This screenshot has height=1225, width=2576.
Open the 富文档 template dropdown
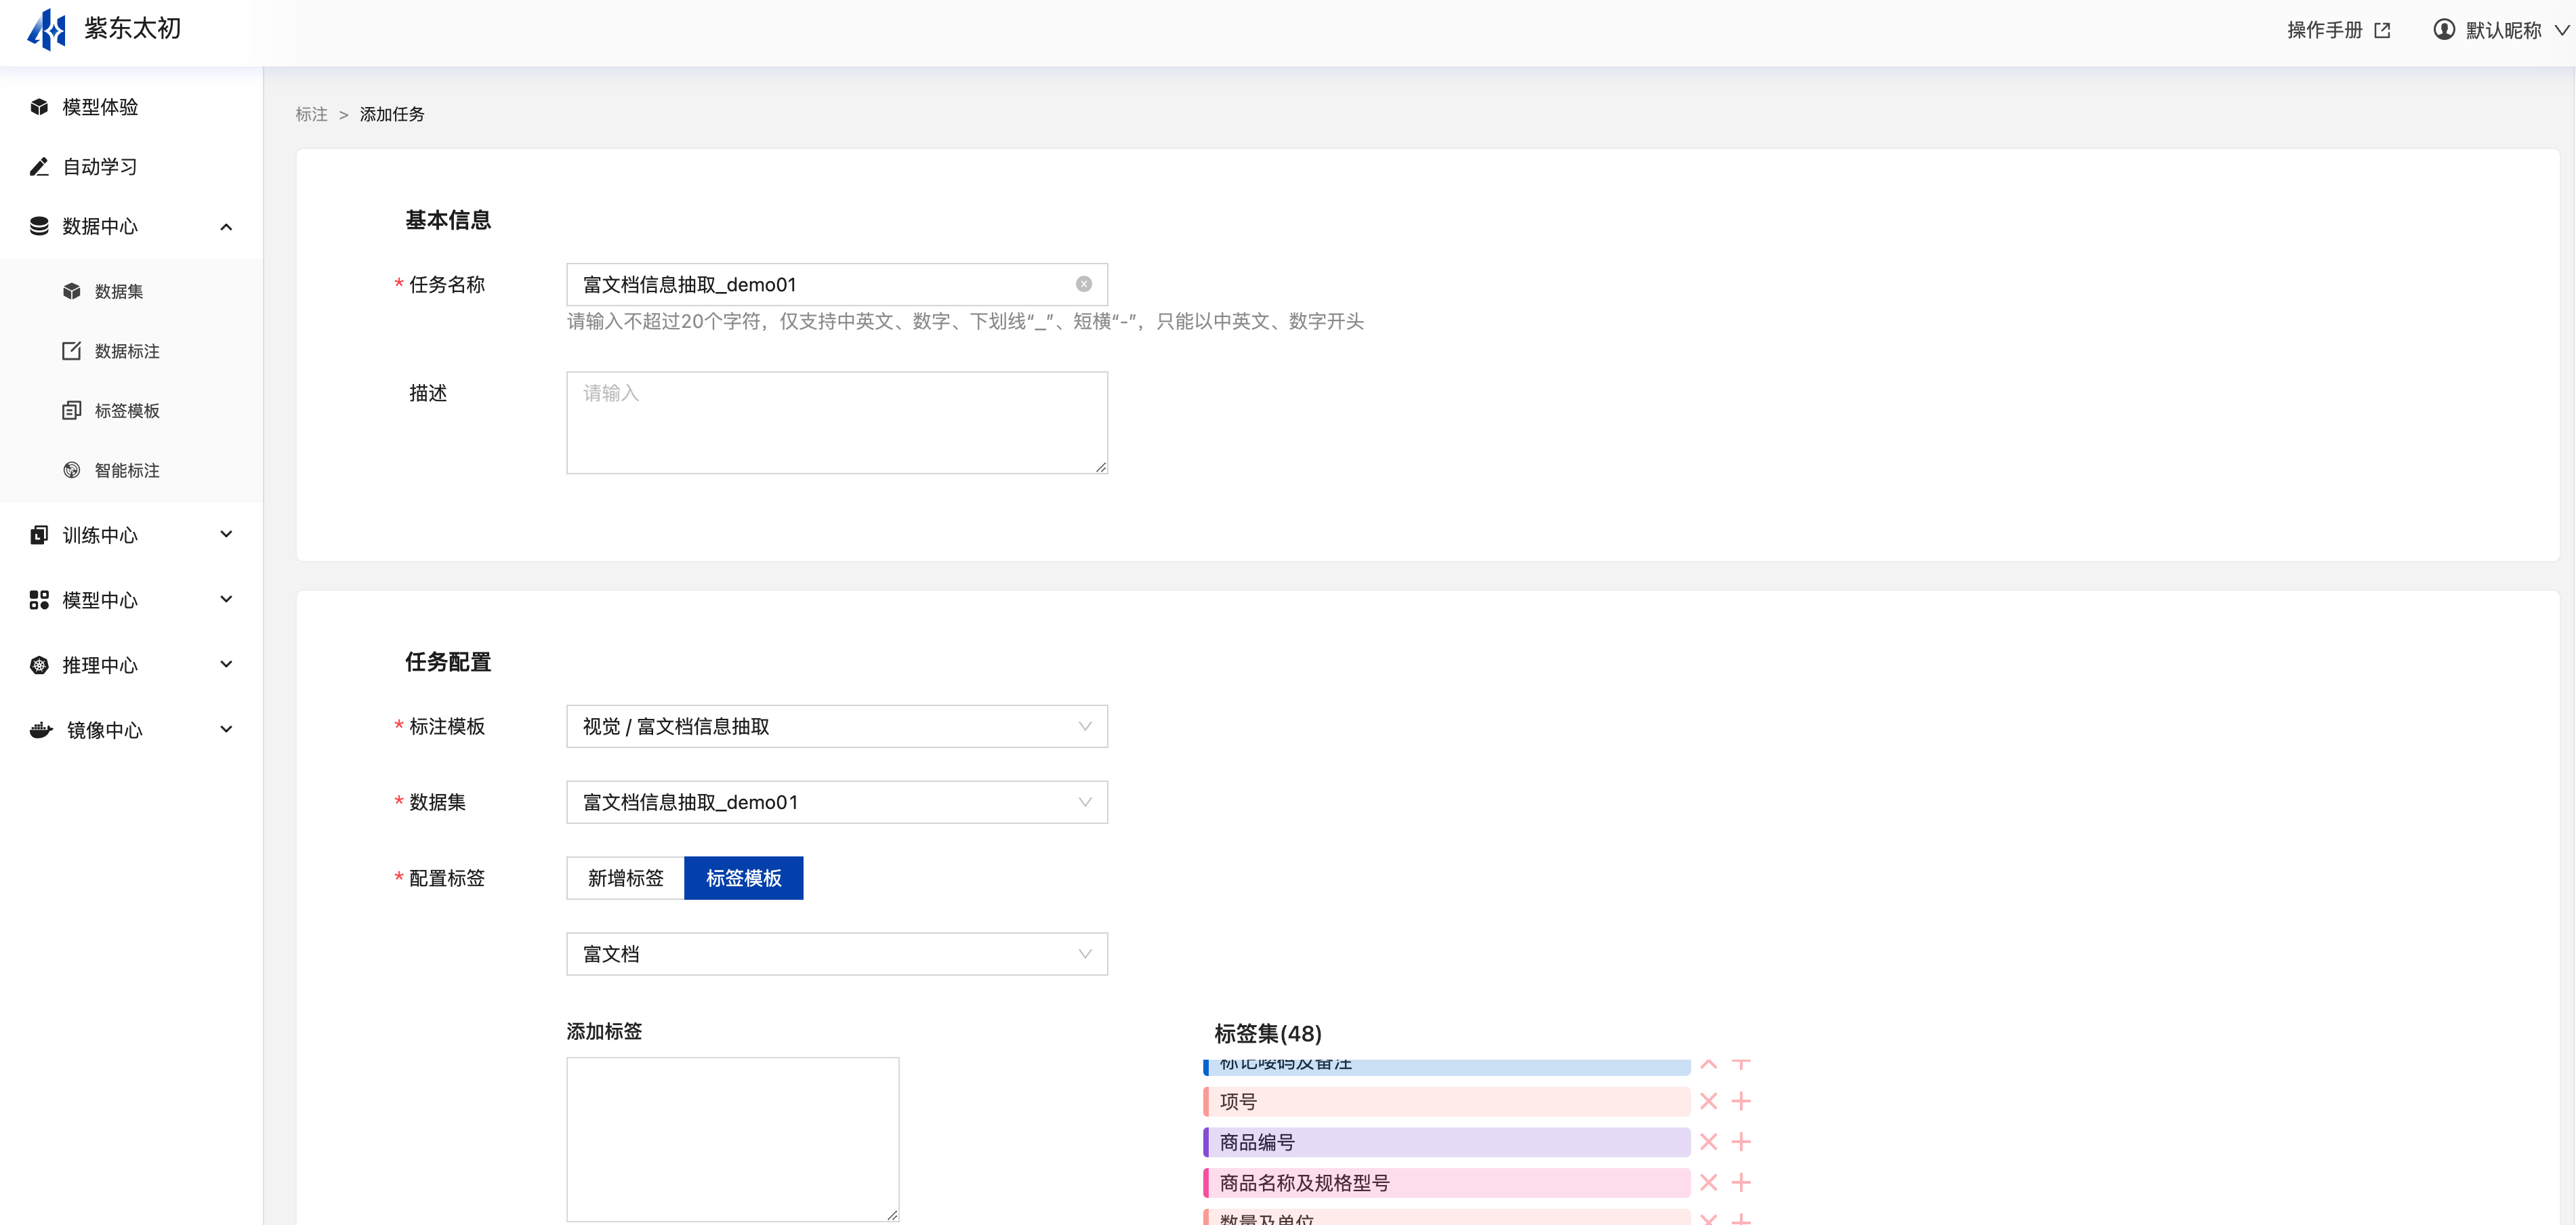[837, 954]
